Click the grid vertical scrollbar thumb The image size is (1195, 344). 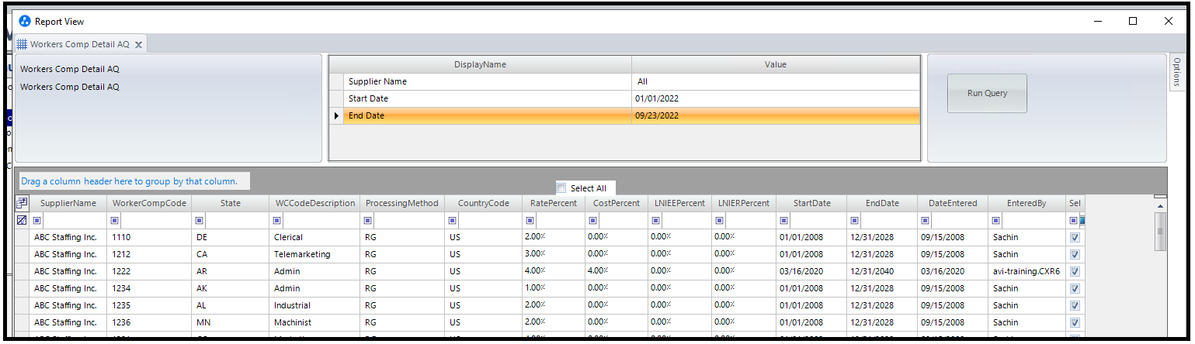click(1160, 231)
